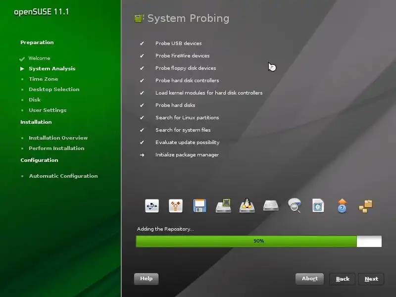Click the Preparation section heading
396x297 pixels.
click(x=37, y=43)
